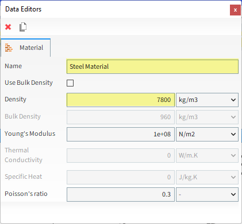Click the Density field showing 7800
Screen dimensions: 242x224
pos(121,100)
